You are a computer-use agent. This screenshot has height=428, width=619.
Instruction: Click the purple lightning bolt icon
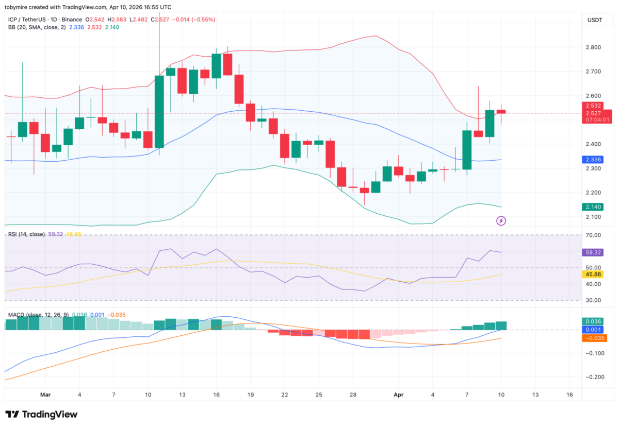coord(501,221)
